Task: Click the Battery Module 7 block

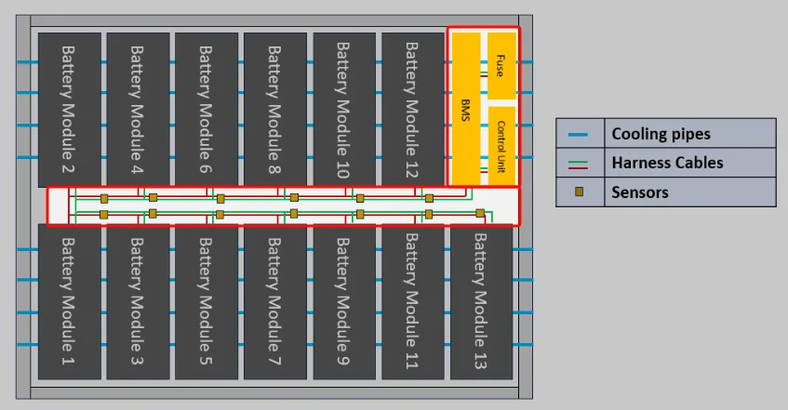Action: pyautogui.click(x=275, y=301)
